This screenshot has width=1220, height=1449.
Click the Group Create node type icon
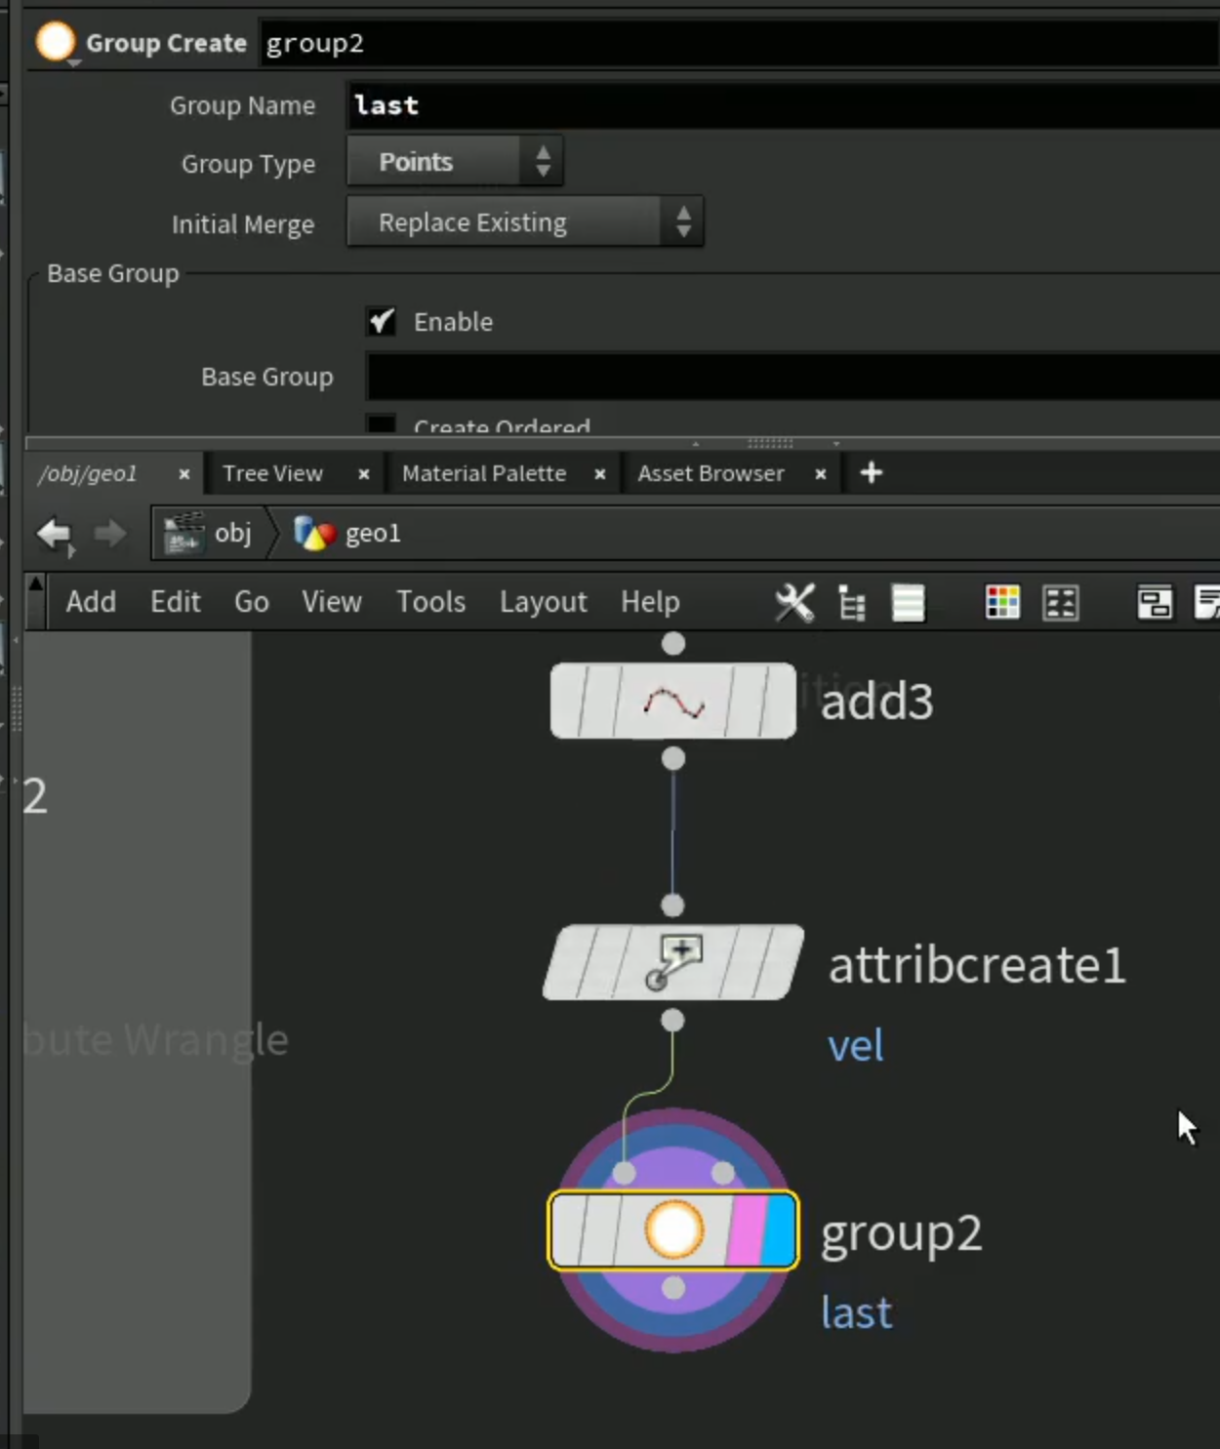pos(56,43)
